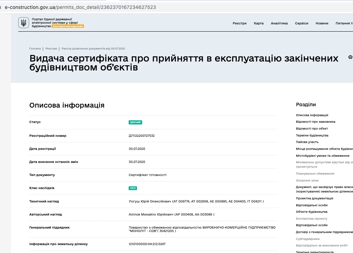
Task: Open the Реєстри menu
Action: (x=239, y=23)
